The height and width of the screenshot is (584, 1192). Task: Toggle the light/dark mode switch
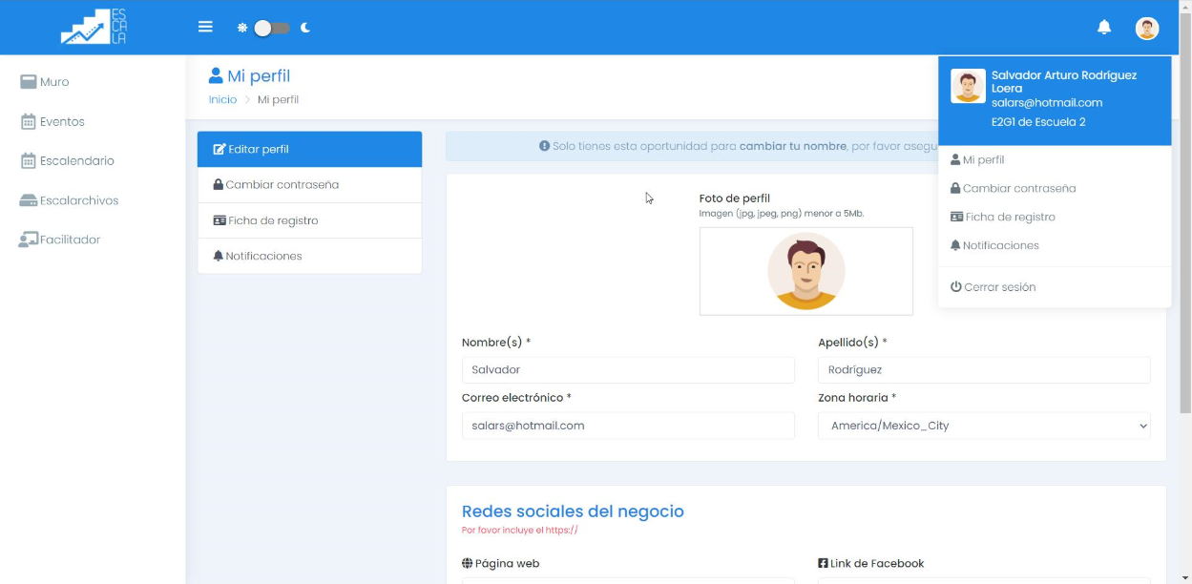[x=271, y=28]
